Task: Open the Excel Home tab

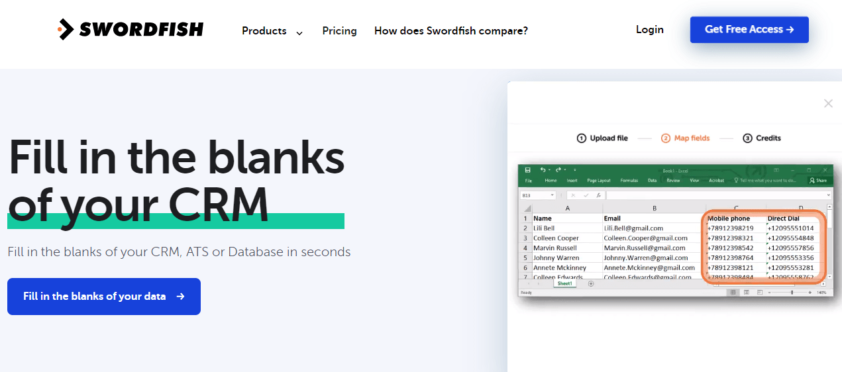Action: click(x=551, y=181)
